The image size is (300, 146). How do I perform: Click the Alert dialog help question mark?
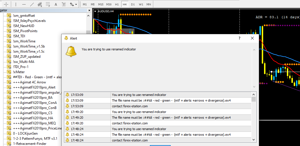point(239,38)
